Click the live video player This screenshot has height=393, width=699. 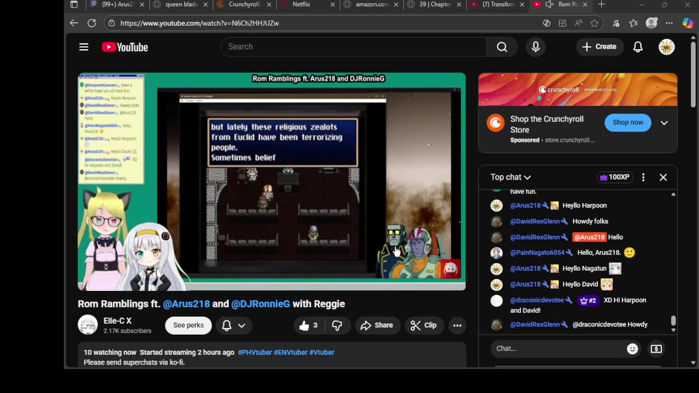click(x=271, y=181)
